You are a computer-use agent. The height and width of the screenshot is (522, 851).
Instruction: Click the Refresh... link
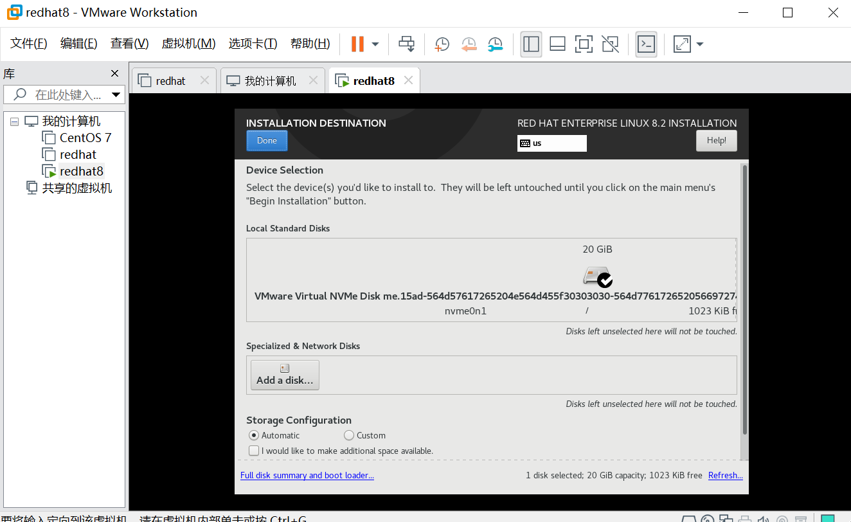tap(726, 476)
